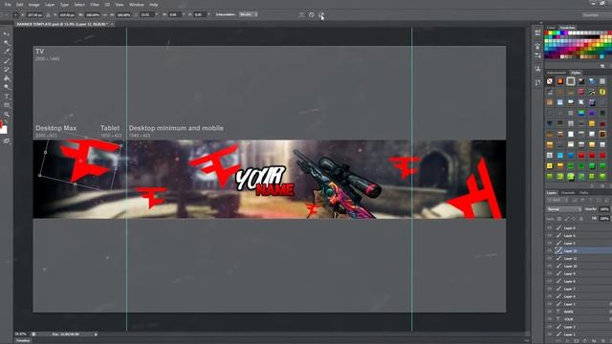Screen dimensions: 612x344
Task: Select the Eyedropper tool
Action: (7, 52)
